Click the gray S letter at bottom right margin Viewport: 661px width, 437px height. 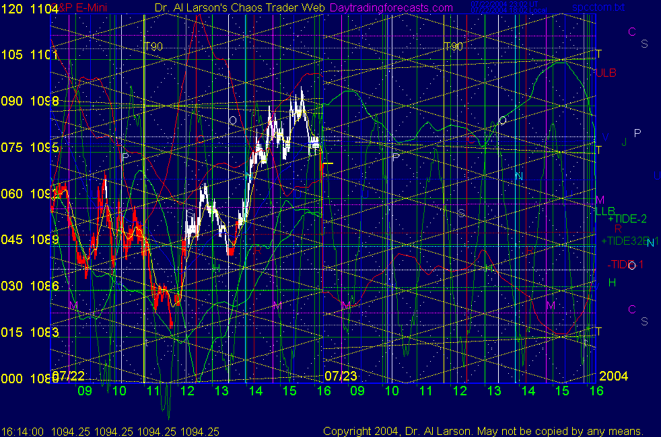tap(644, 321)
